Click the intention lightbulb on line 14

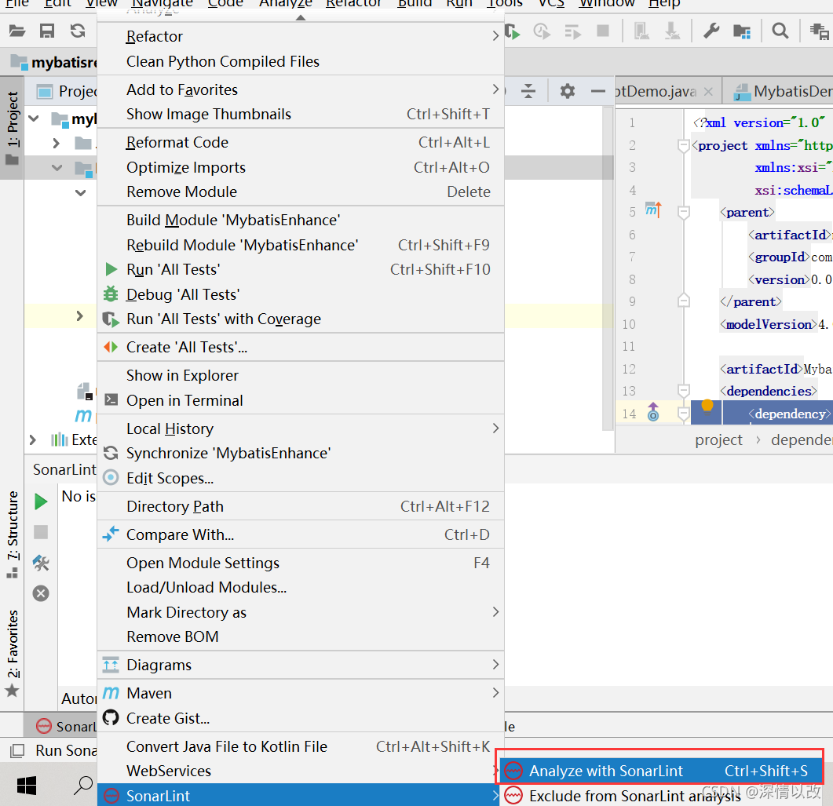707,407
